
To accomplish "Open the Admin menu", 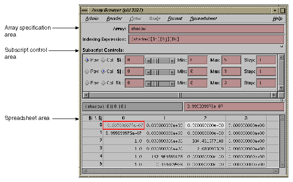I will click(92, 19).
